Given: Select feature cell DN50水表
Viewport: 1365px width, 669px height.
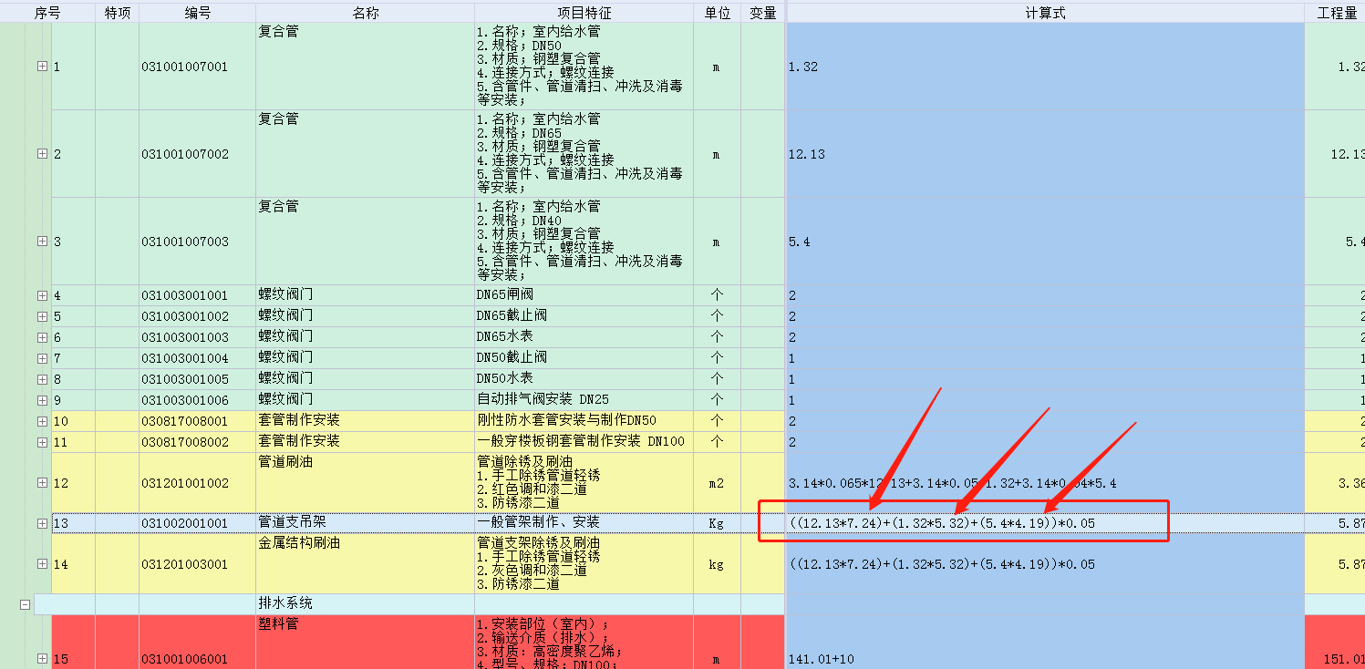Looking at the screenshot, I should point(584,379).
